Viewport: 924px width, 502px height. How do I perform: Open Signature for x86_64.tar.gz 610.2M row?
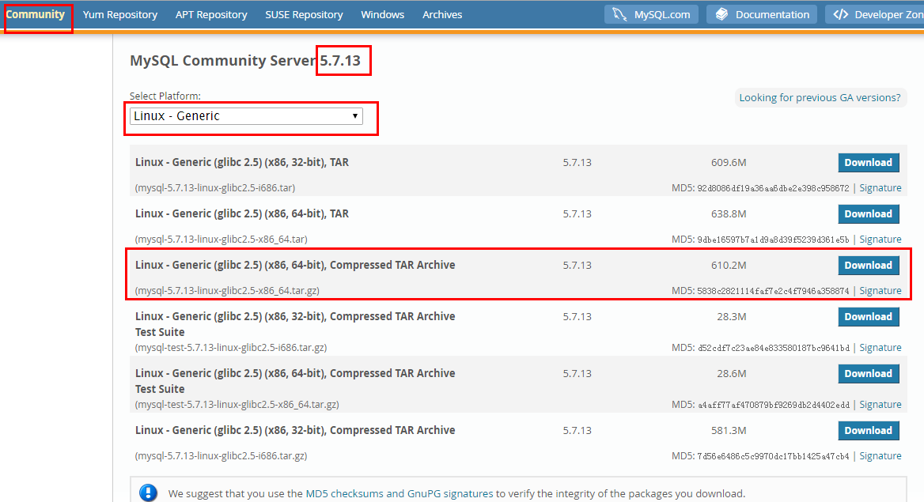[x=880, y=290]
